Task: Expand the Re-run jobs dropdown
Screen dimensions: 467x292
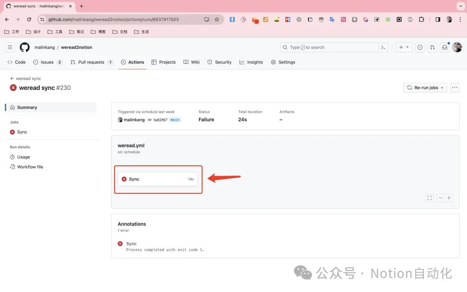Action: click(425, 87)
